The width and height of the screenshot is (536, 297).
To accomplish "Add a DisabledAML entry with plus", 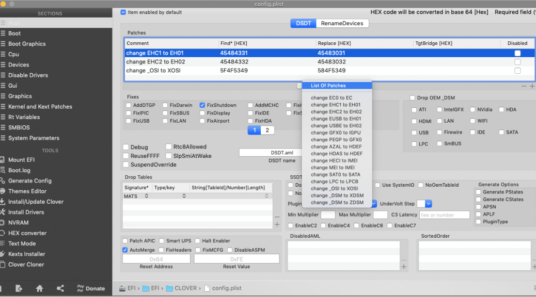I will pyautogui.click(x=404, y=267).
